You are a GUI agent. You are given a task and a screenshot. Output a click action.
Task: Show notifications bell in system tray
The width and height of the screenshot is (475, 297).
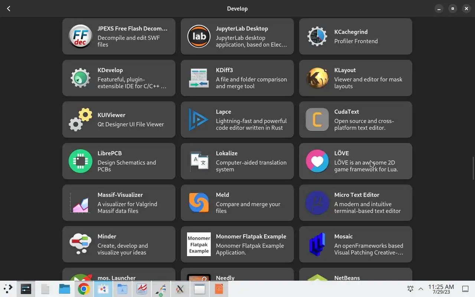410,289
